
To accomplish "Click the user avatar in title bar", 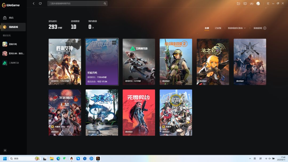I will tap(258, 3).
